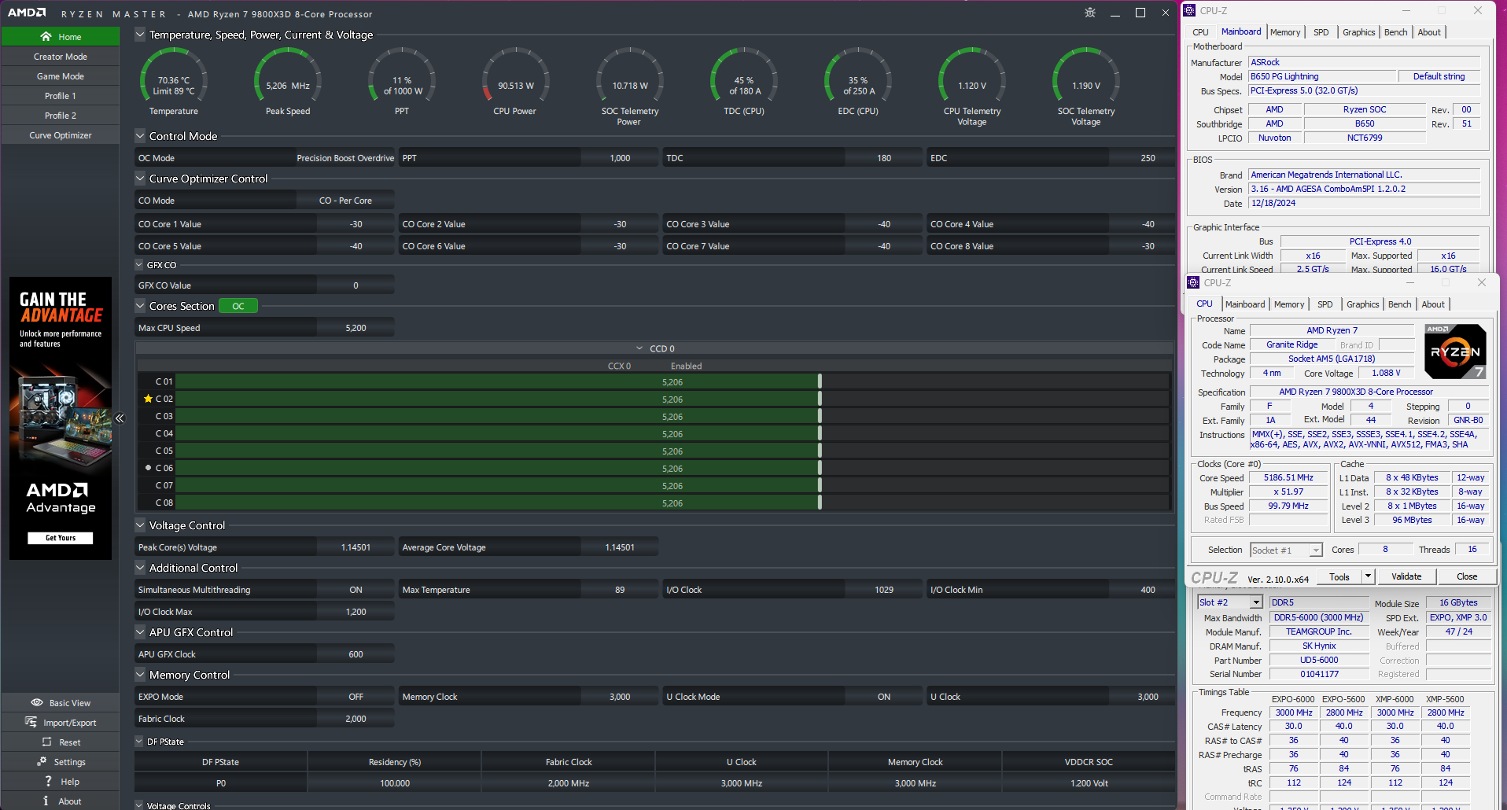Collapse the Control Mode section
Image resolution: width=1507 pixels, height=810 pixels.
pyautogui.click(x=140, y=135)
